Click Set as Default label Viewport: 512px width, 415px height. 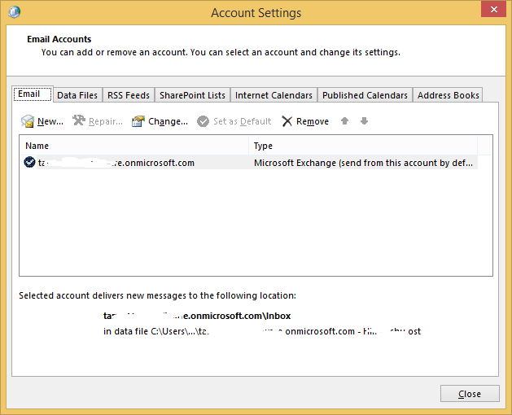[x=243, y=121]
